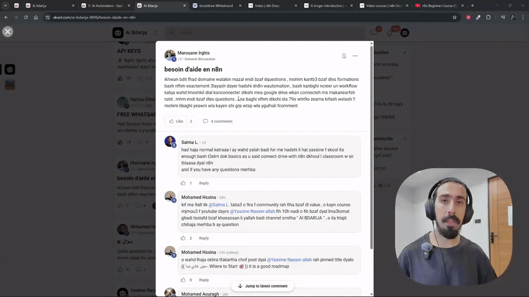Open media control icon in browser toolbar
Viewport: 529px width, 297px height.
click(x=503, y=17)
